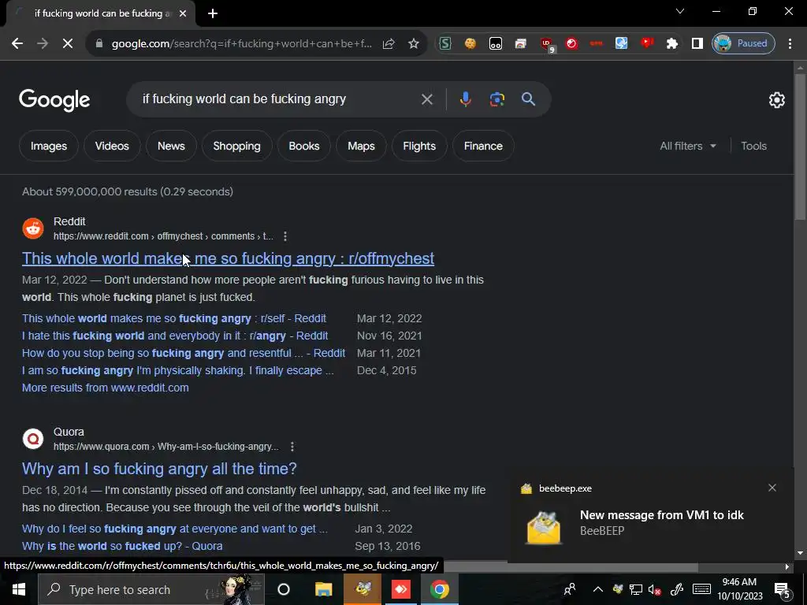Open the uBlock Origin extension icon
807x605 pixels.
pos(547,45)
